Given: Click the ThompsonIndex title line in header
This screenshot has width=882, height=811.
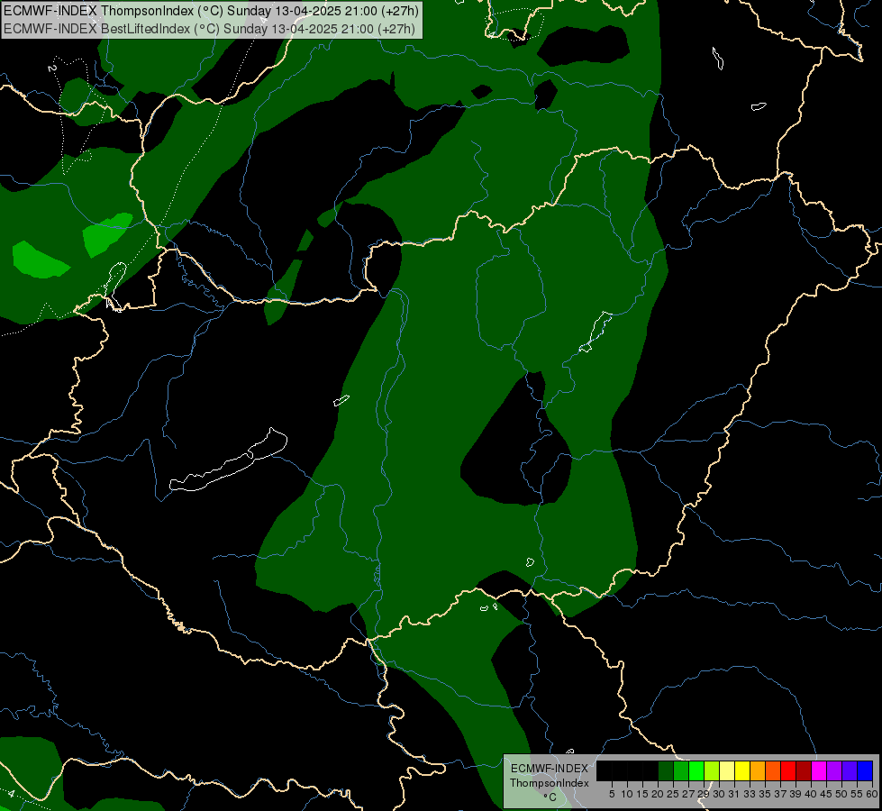Looking at the screenshot, I should coord(211,11).
